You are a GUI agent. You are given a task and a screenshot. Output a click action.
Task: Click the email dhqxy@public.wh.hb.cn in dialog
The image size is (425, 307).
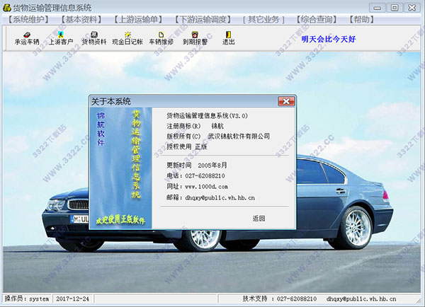220,198
